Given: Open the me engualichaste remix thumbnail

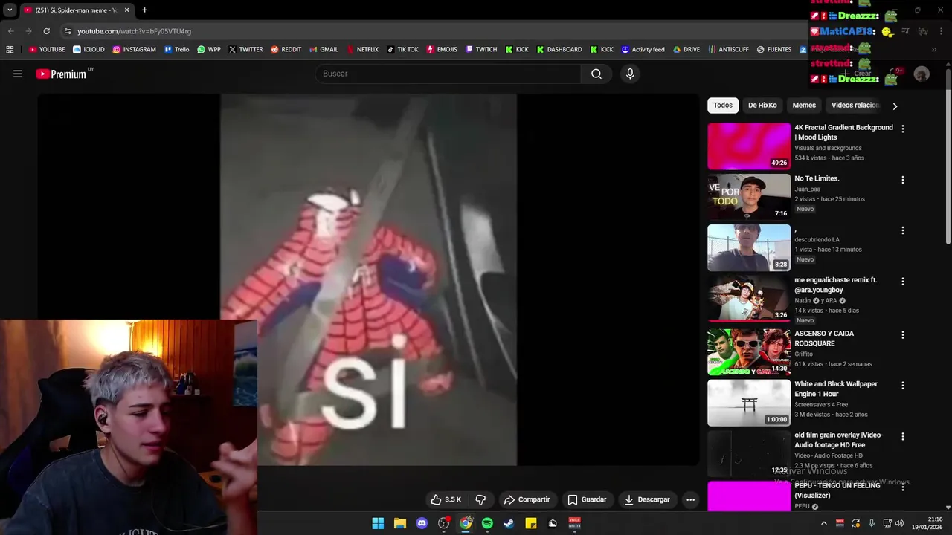Looking at the screenshot, I should 749,299.
